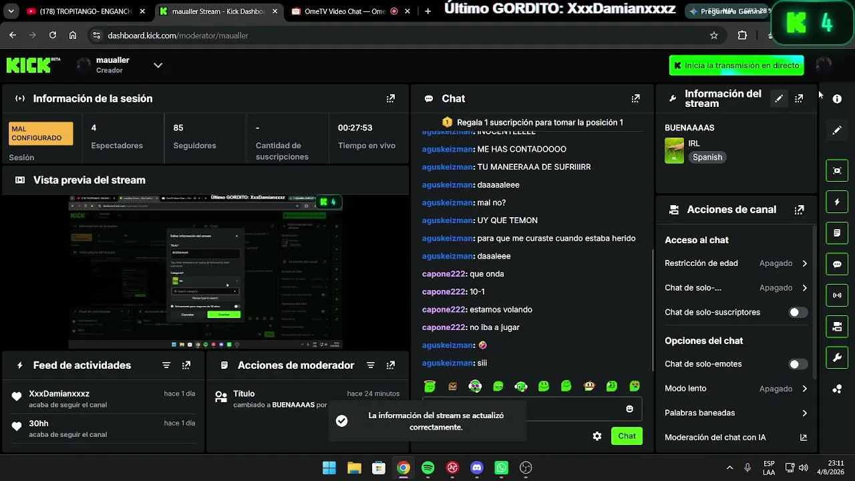
Task: Expand the maualler Creador account dropdown
Action: tap(158, 65)
